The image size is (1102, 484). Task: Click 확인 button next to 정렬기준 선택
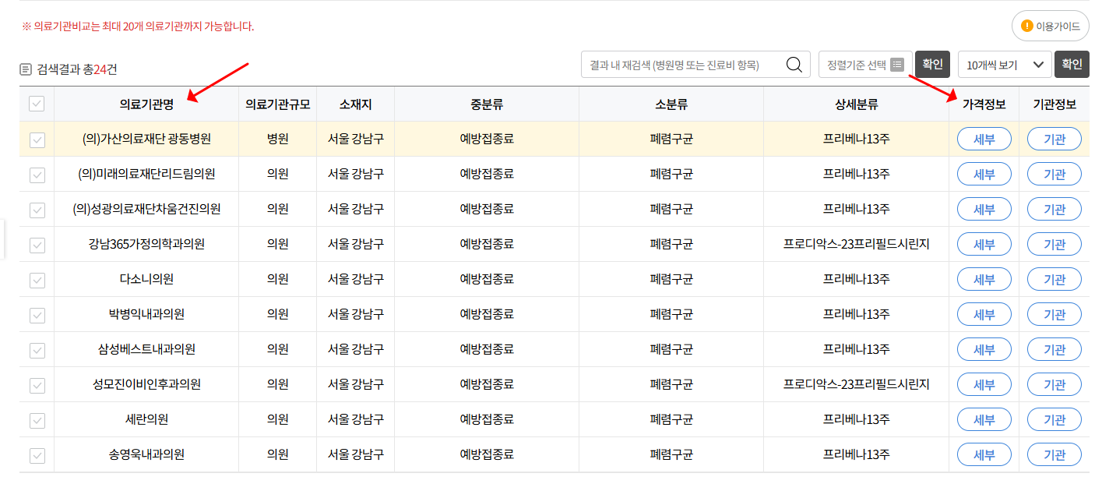(x=932, y=64)
